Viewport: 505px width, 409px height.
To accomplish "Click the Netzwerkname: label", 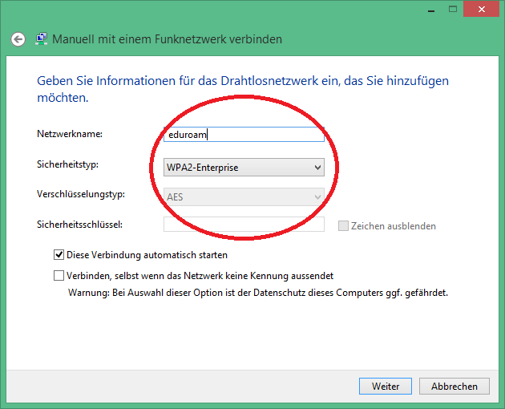I will click(70, 134).
